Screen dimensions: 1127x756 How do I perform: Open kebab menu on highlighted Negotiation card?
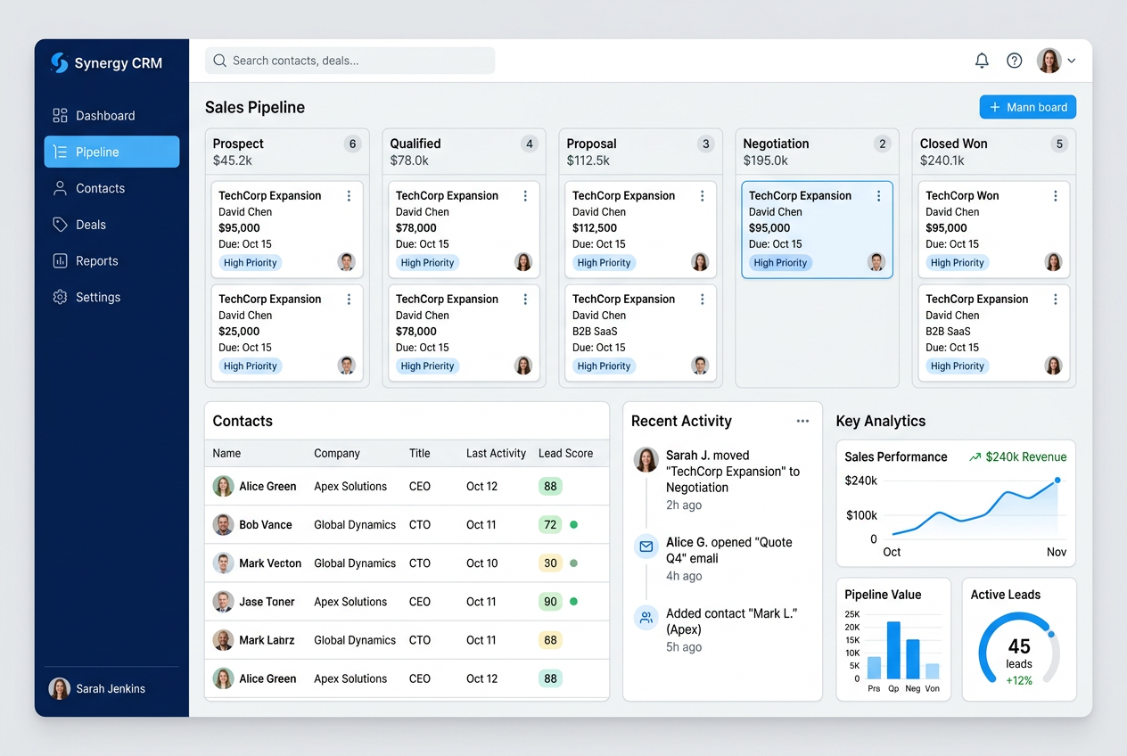point(878,196)
